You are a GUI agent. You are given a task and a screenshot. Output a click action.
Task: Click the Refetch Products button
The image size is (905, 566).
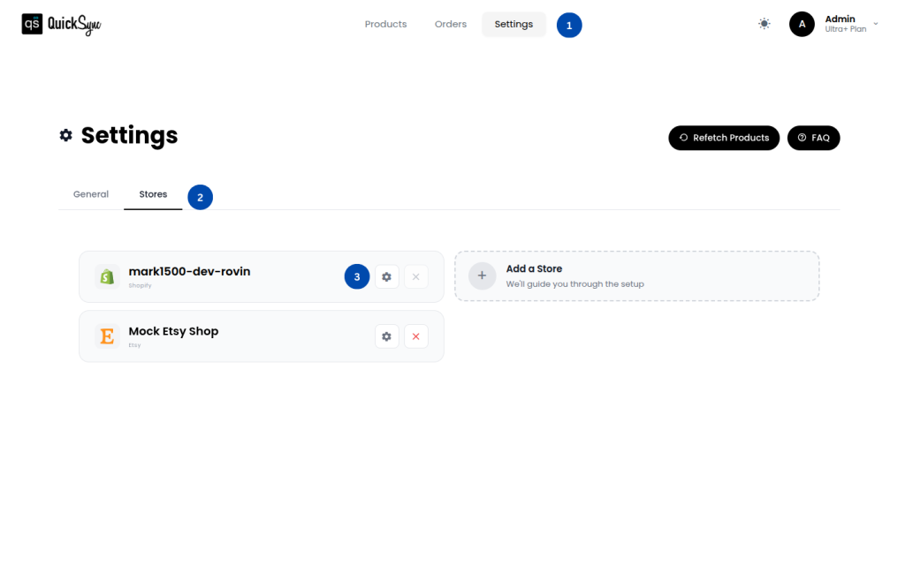(724, 138)
